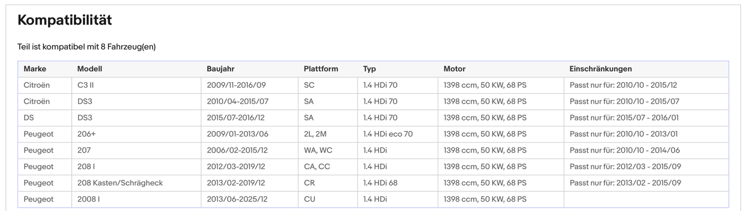Image resolution: width=746 pixels, height=211 pixels.
Task: Click the DS brand cell
Action: tap(29, 118)
